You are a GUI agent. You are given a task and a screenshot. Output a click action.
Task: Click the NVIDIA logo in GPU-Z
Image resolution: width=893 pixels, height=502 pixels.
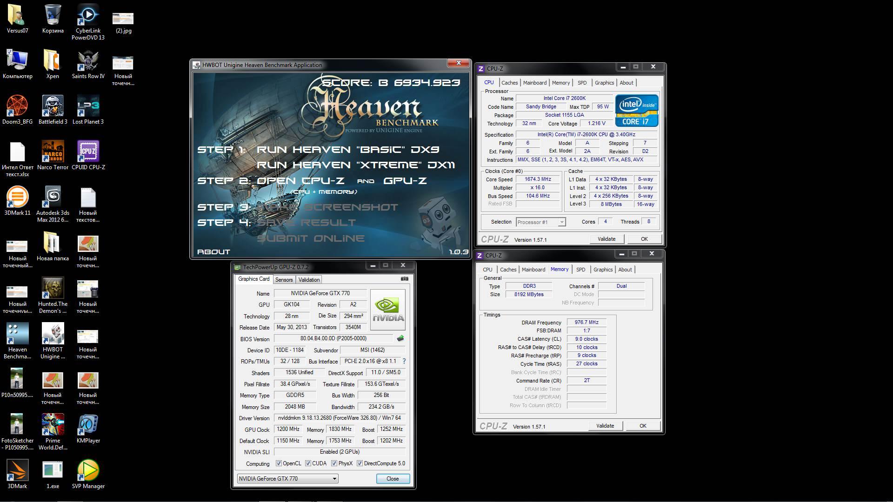click(388, 310)
